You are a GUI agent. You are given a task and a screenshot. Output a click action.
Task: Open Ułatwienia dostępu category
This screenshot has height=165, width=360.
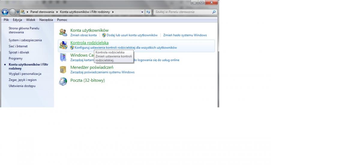22,86
